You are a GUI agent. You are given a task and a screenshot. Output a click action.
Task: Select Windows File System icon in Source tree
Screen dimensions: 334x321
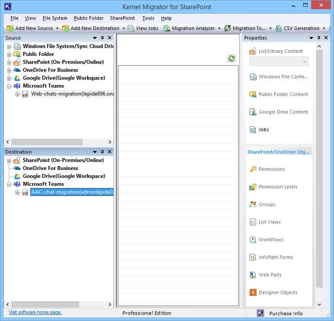tap(17, 46)
